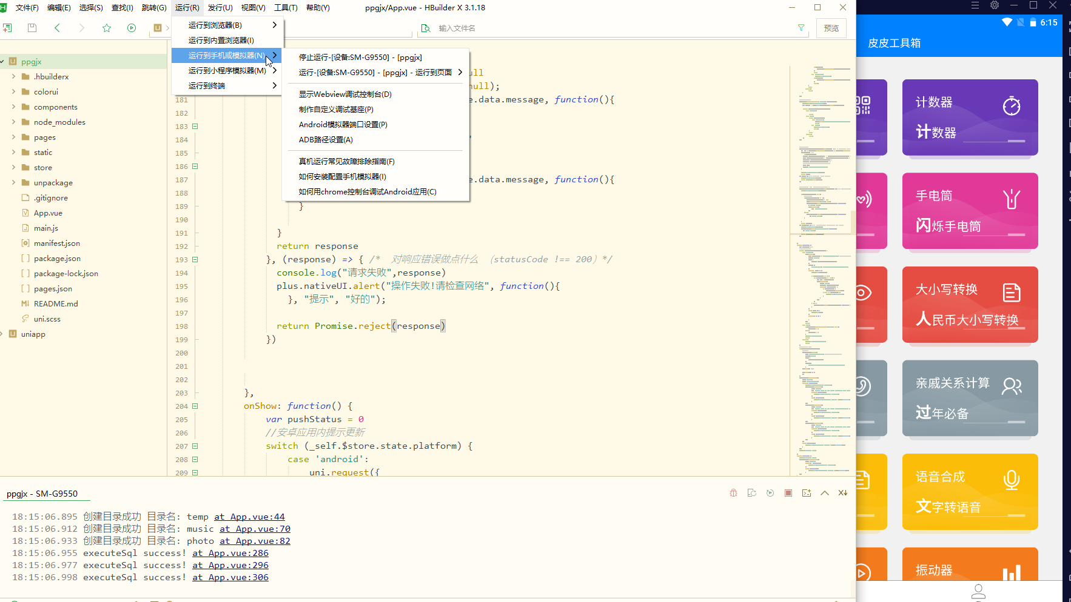Open the 工具(T) menu
1071x602 pixels.
coord(286,8)
